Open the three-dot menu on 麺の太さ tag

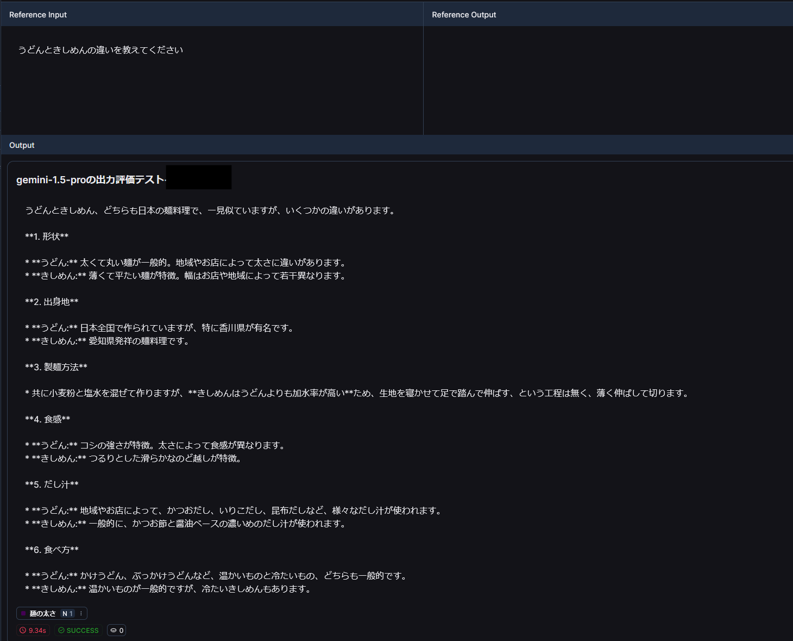[x=81, y=614]
